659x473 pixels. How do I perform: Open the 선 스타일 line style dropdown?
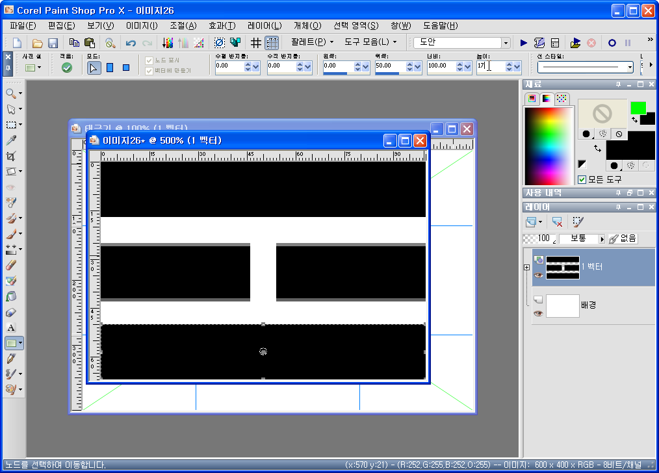[630, 67]
